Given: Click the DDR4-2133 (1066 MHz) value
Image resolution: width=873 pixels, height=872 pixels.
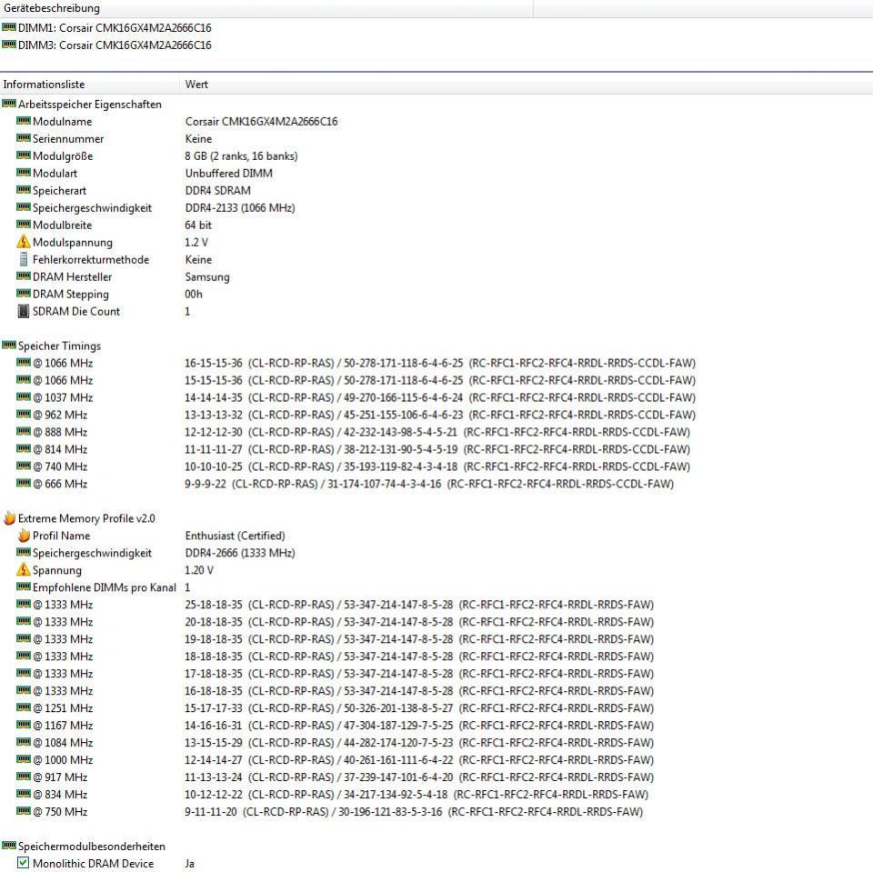Looking at the screenshot, I should pyautogui.click(x=240, y=207).
